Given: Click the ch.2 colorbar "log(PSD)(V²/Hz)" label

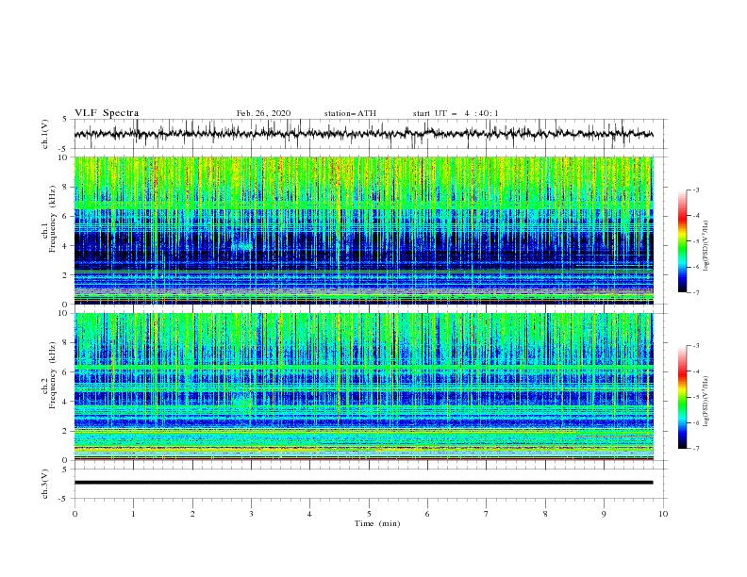Looking at the screenshot, I should coord(706,401).
